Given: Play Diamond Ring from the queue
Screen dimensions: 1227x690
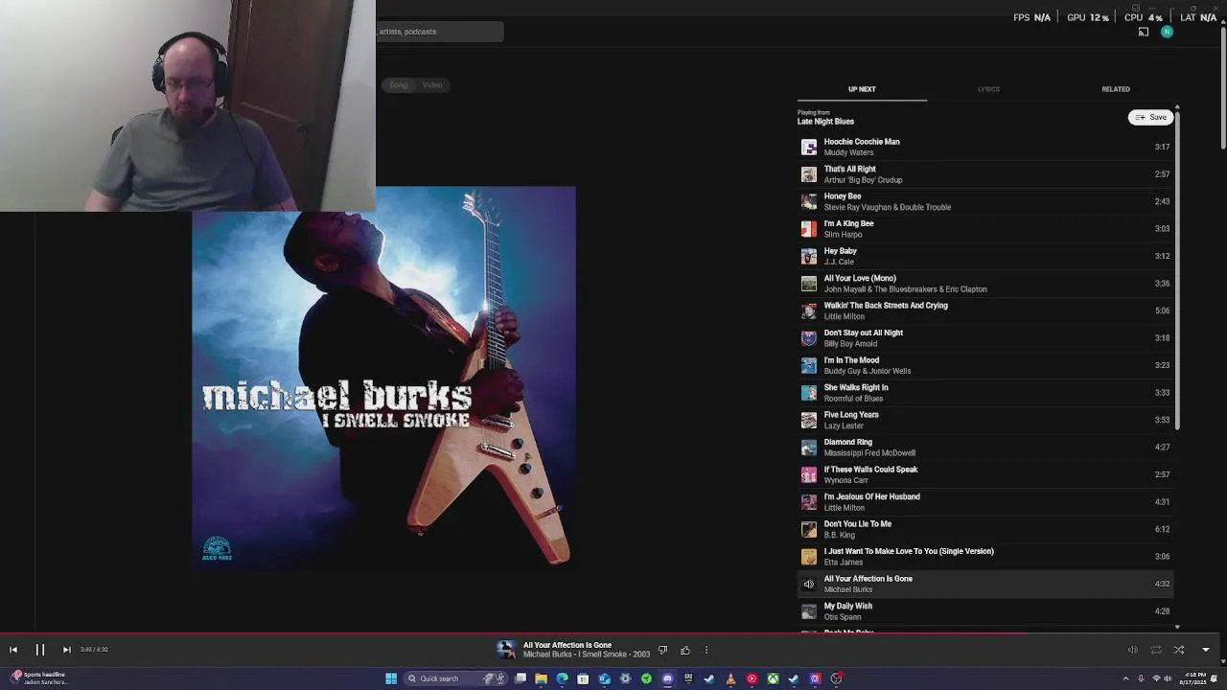Looking at the screenshot, I should tap(984, 448).
